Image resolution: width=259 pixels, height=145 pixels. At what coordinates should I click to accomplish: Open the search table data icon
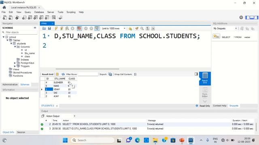[54, 17]
